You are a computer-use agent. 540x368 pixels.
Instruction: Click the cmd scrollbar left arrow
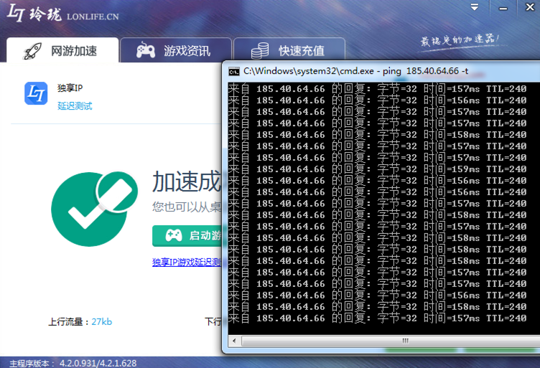tap(234, 341)
